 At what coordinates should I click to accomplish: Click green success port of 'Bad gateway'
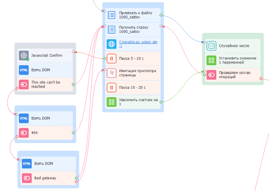pyautogui.click(x=76, y=178)
